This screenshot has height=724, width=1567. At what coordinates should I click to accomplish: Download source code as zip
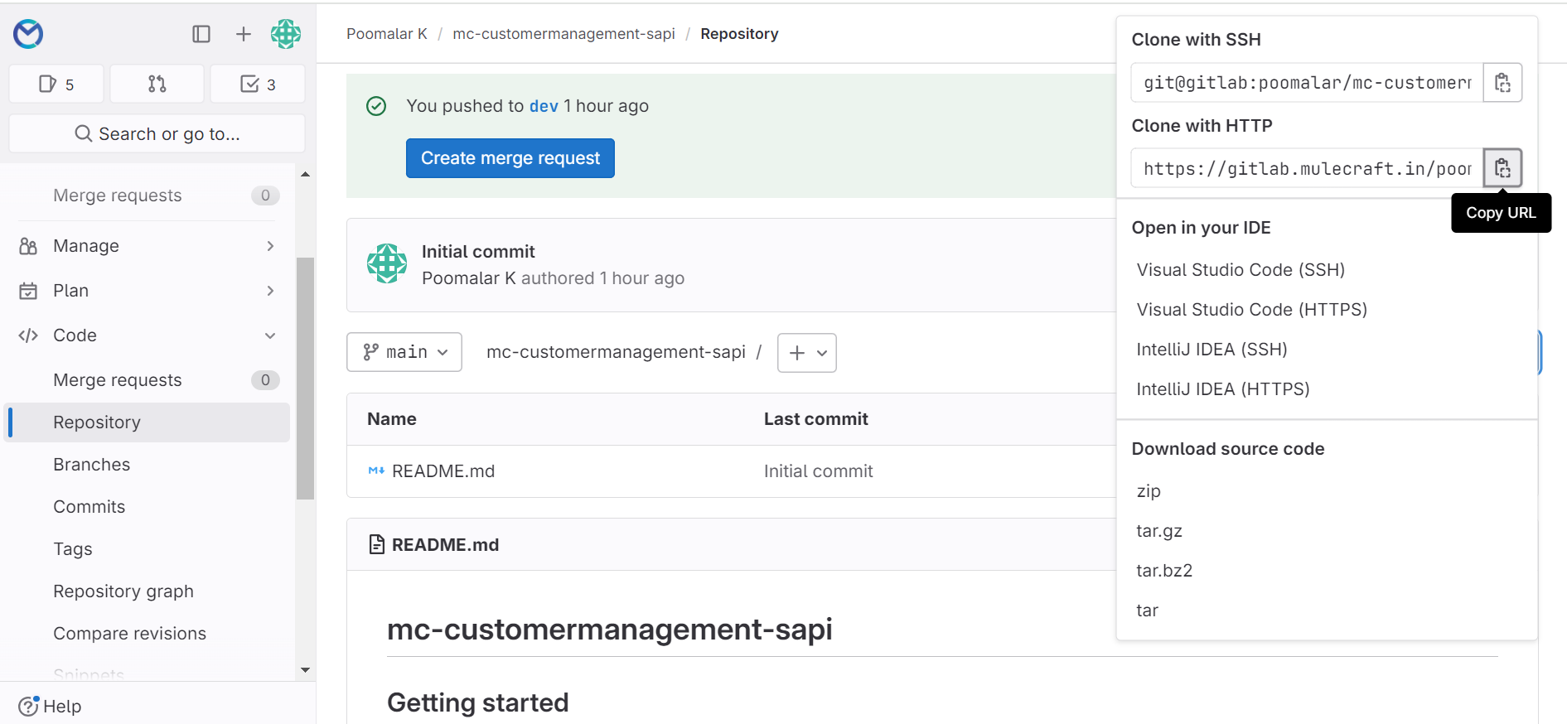[x=1149, y=491]
